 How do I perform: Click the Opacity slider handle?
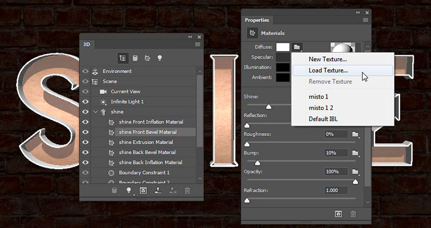point(356,182)
